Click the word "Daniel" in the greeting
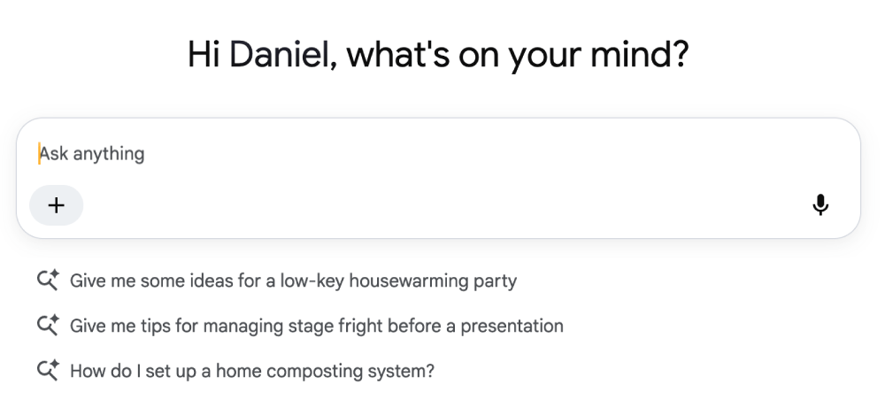885x415 pixels. 279,55
